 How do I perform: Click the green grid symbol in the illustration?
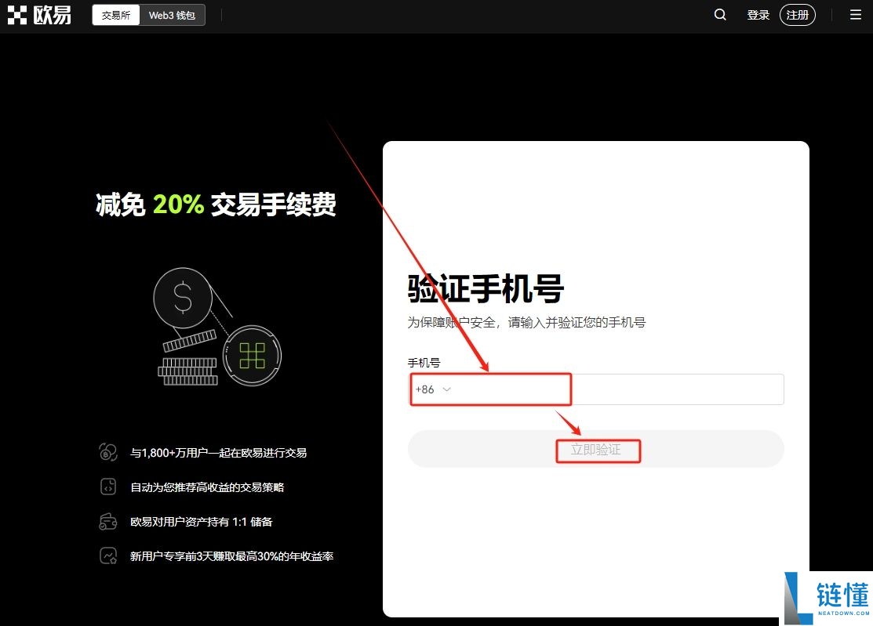pos(251,355)
